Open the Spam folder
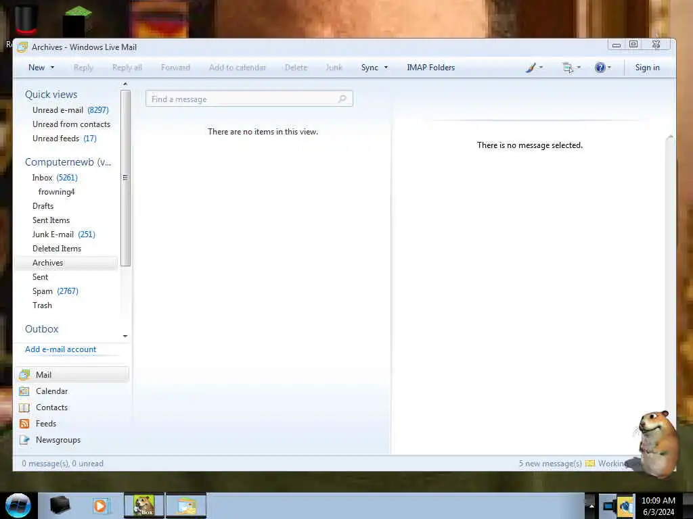The height and width of the screenshot is (519, 693). 55,291
